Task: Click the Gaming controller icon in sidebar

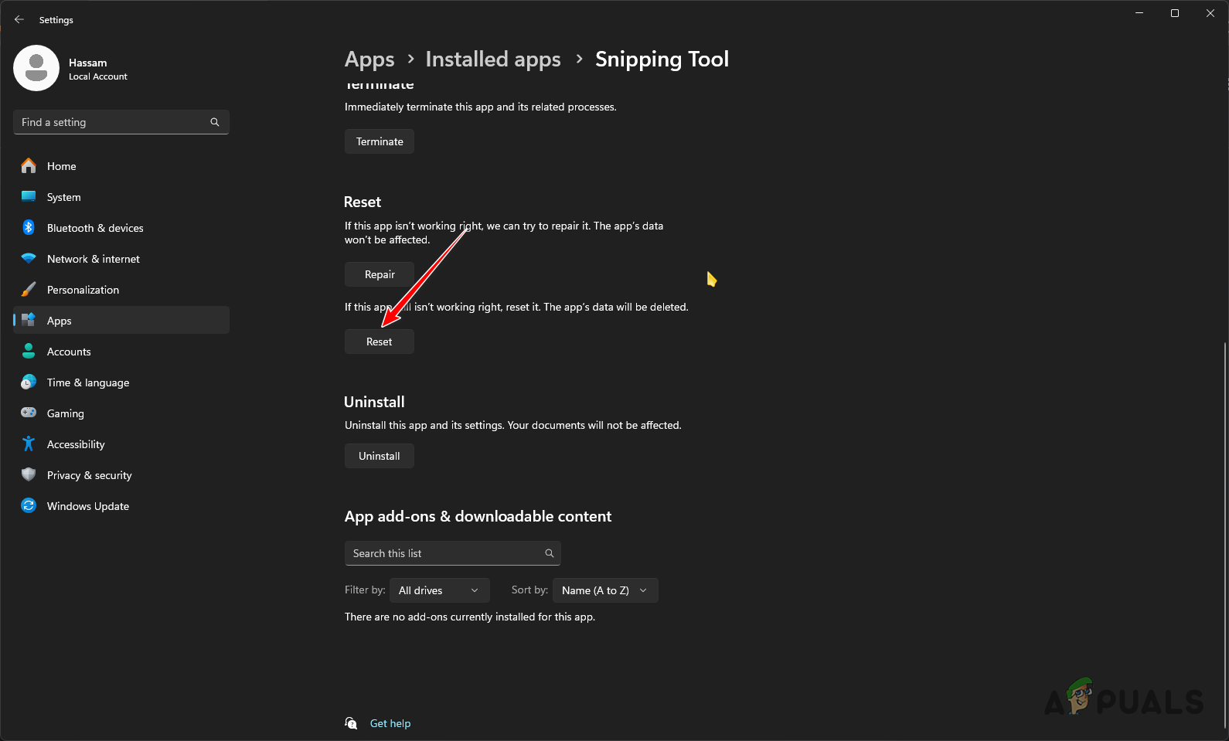Action: [29, 413]
